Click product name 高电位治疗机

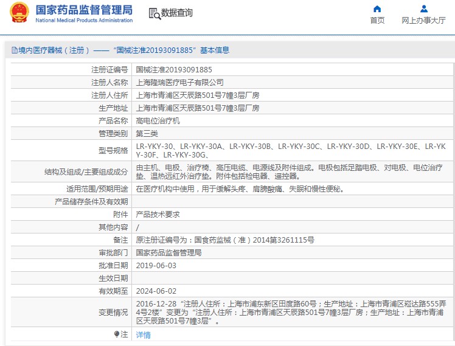pos(158,120)
